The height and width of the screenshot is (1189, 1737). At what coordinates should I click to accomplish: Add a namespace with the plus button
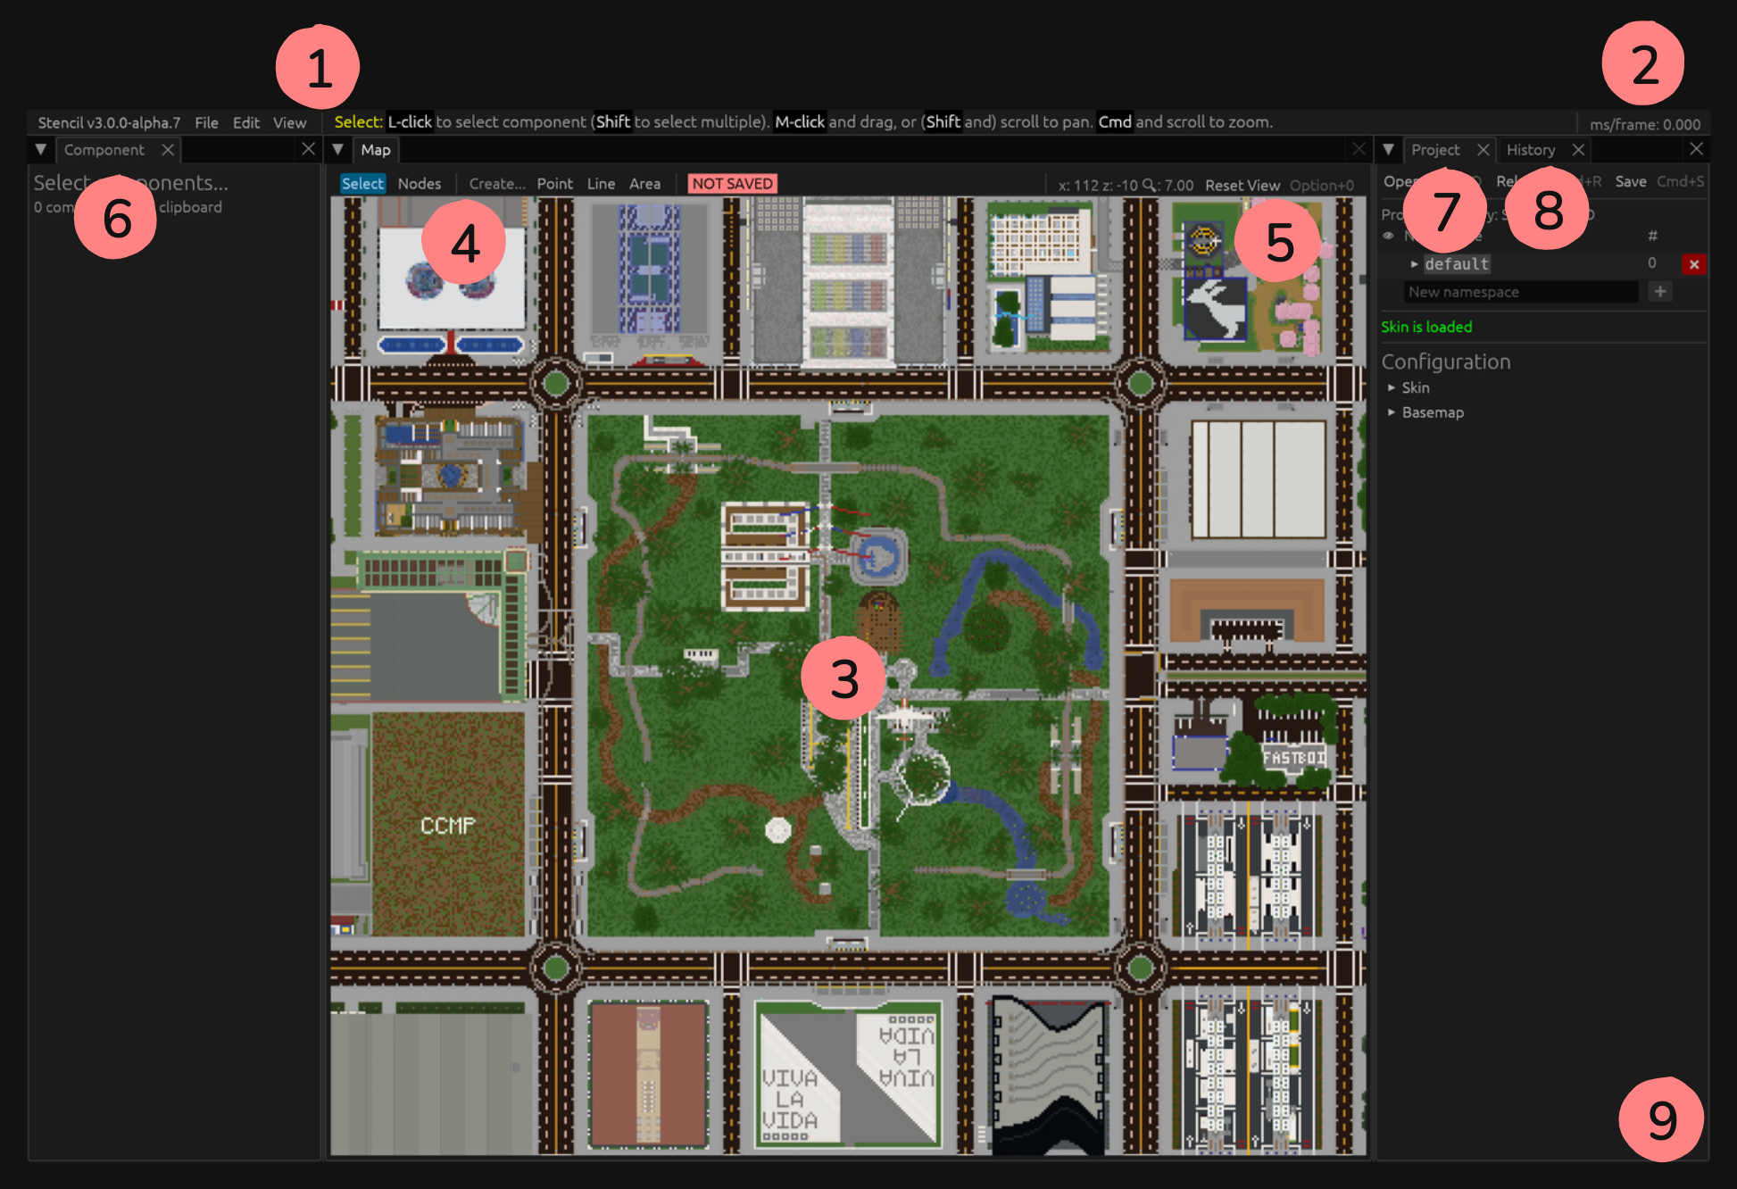pos(1659,292)
